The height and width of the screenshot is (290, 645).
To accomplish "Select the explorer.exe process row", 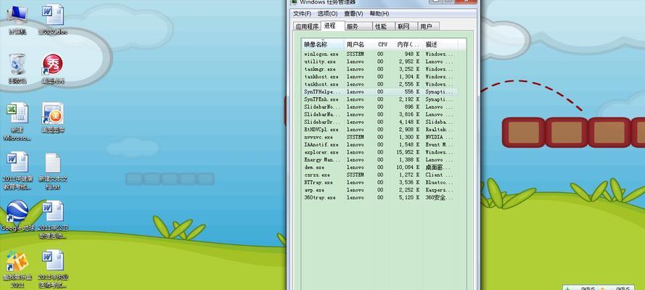I will point(379,152).
